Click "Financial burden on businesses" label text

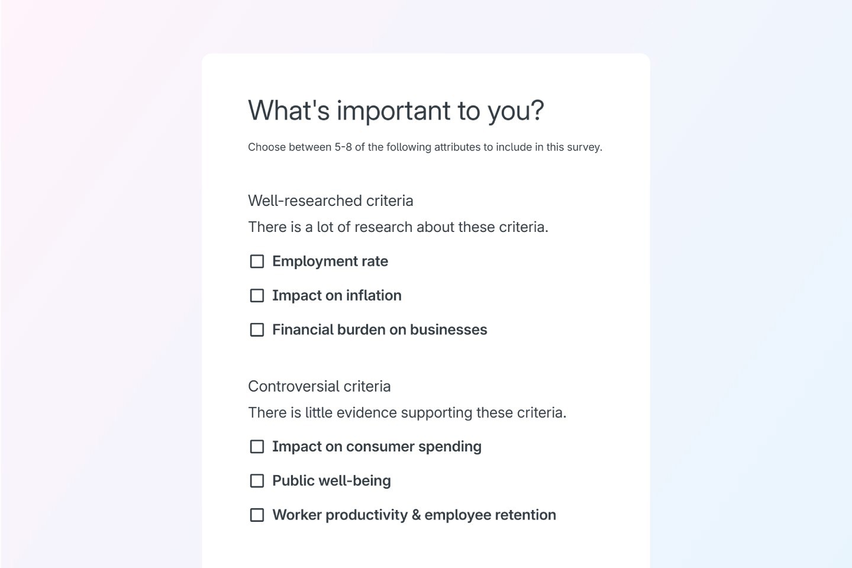379,330
